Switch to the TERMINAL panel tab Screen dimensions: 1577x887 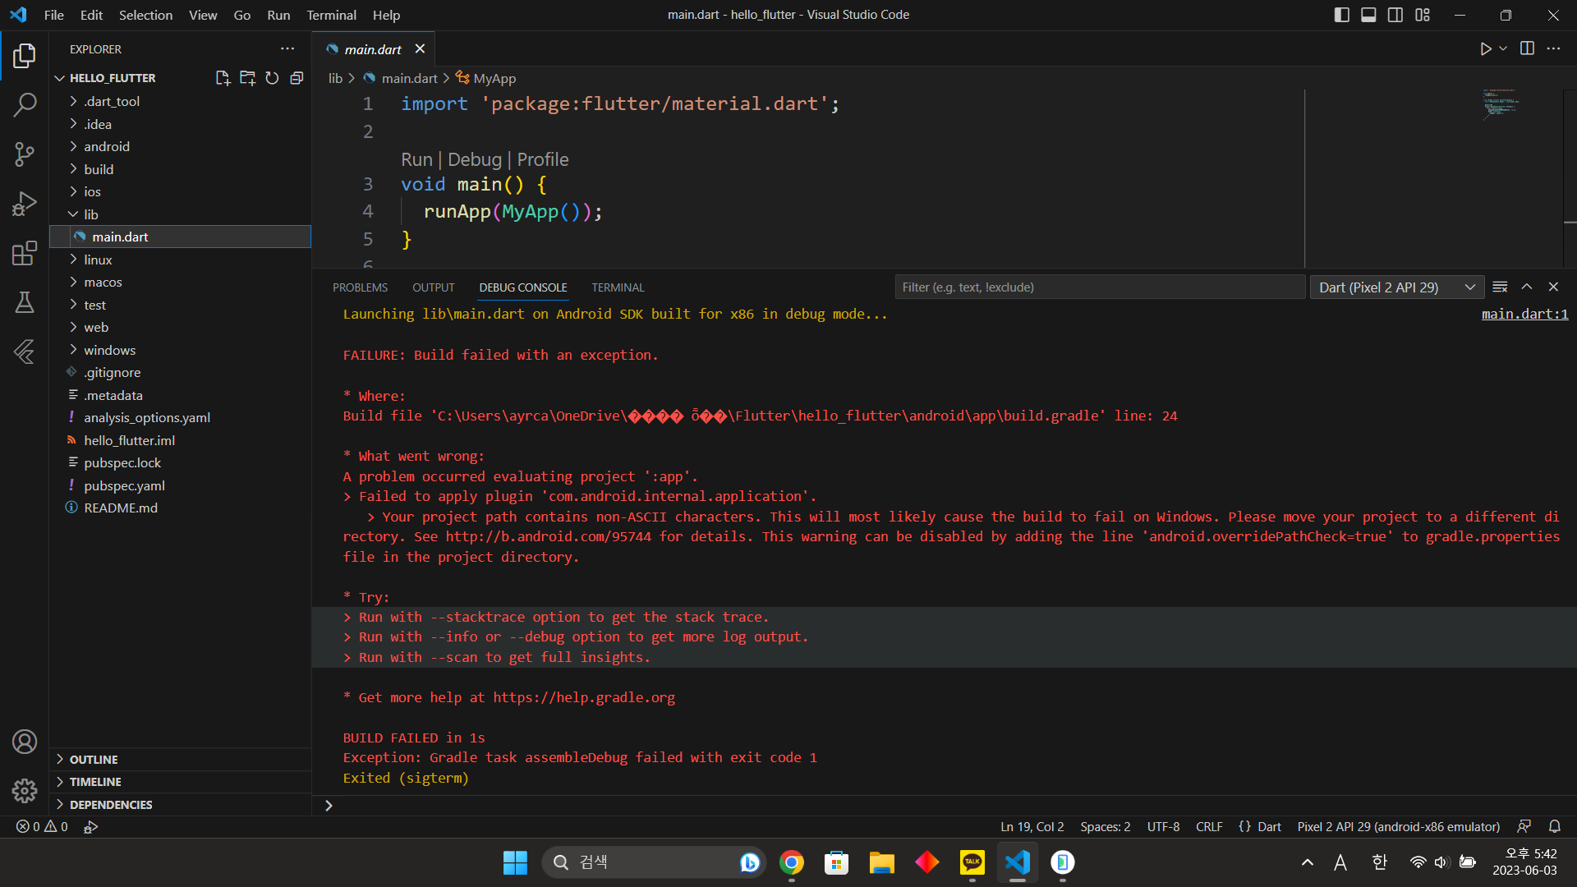coord(618,287)
